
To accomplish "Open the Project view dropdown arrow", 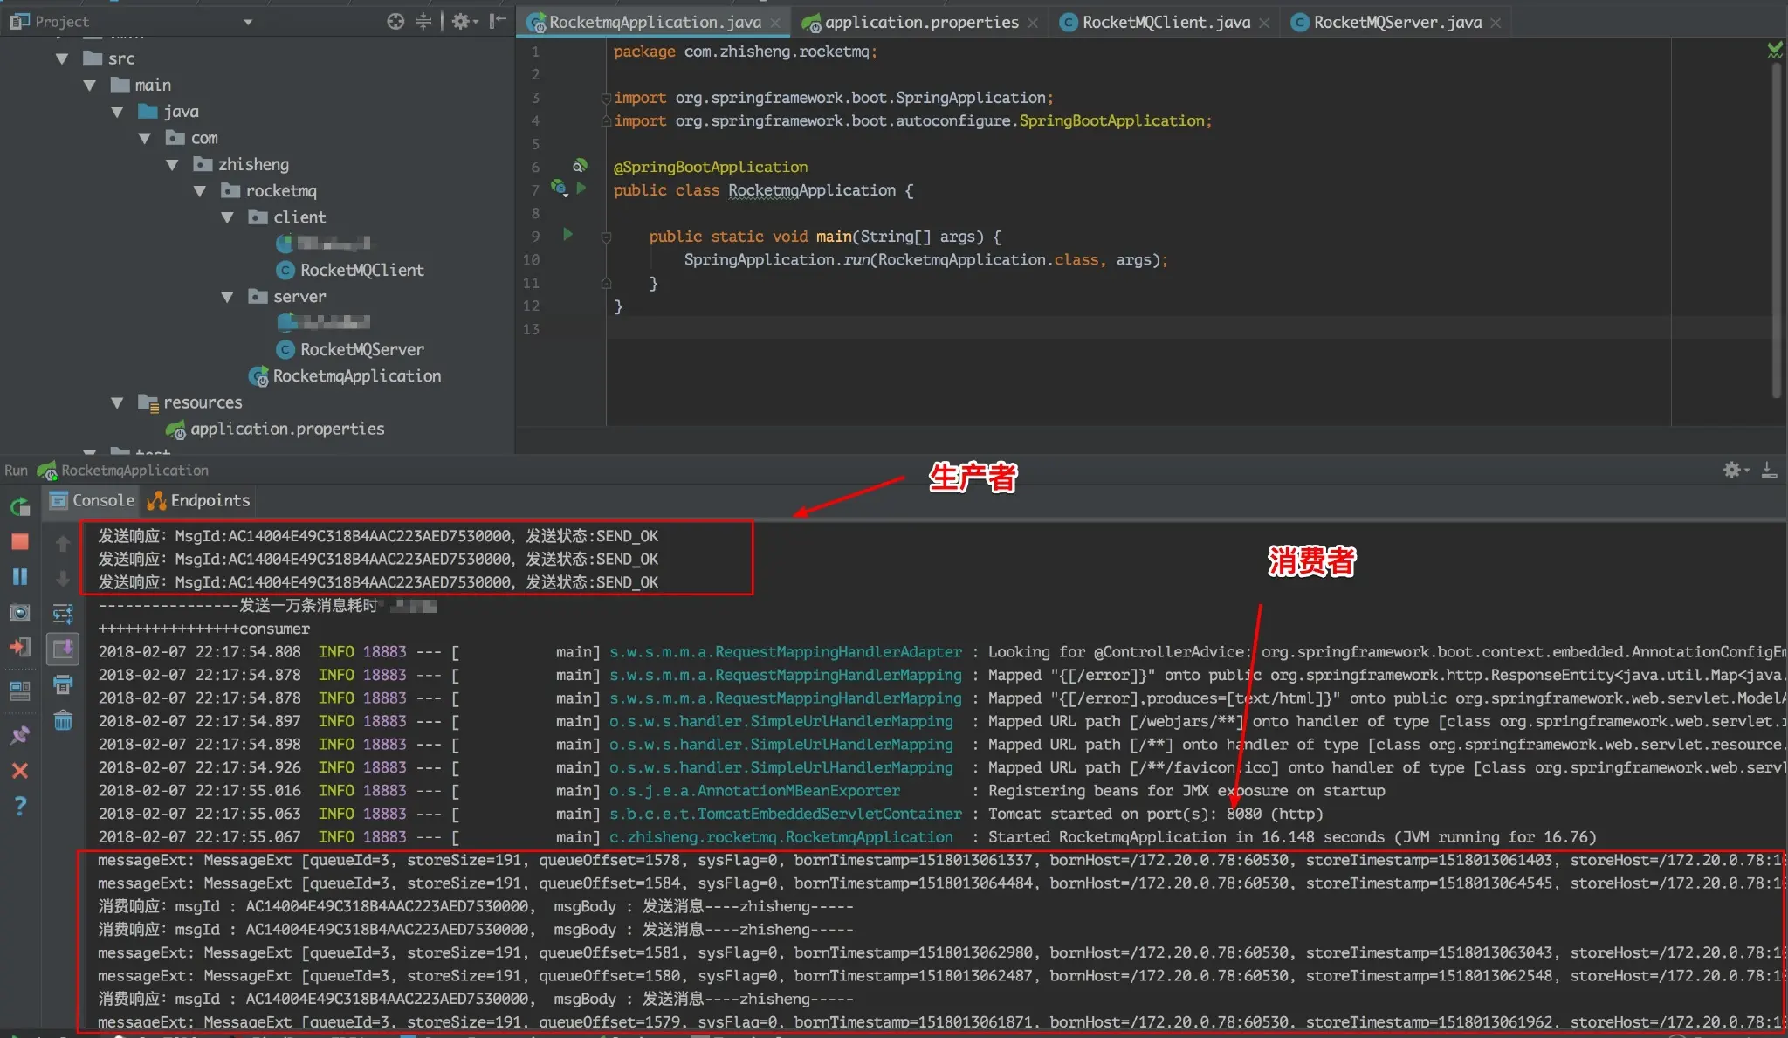I will [248, 22].
